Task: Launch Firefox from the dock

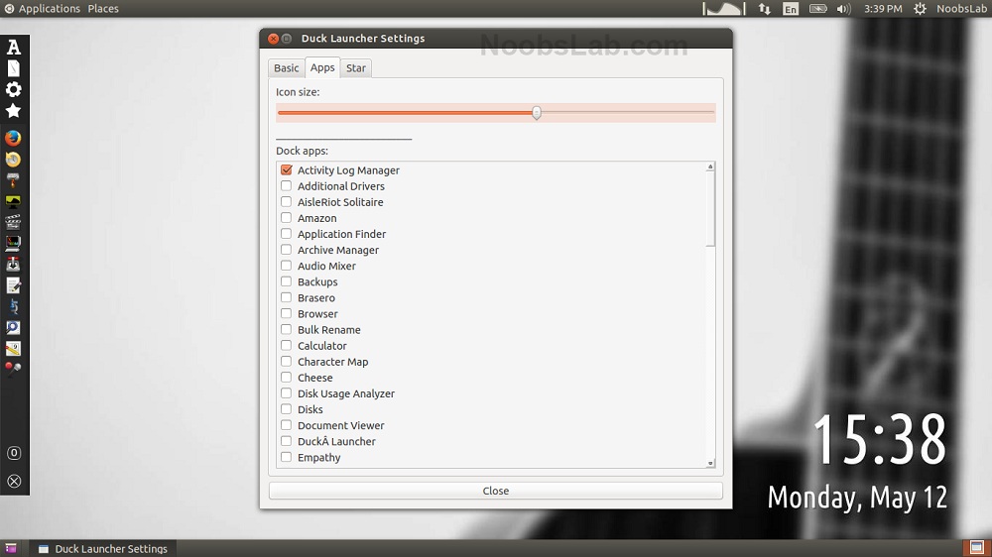Action: (13, 138)
